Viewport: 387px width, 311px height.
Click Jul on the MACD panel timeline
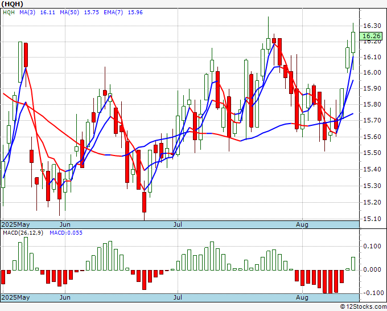(x=178, y=297)
